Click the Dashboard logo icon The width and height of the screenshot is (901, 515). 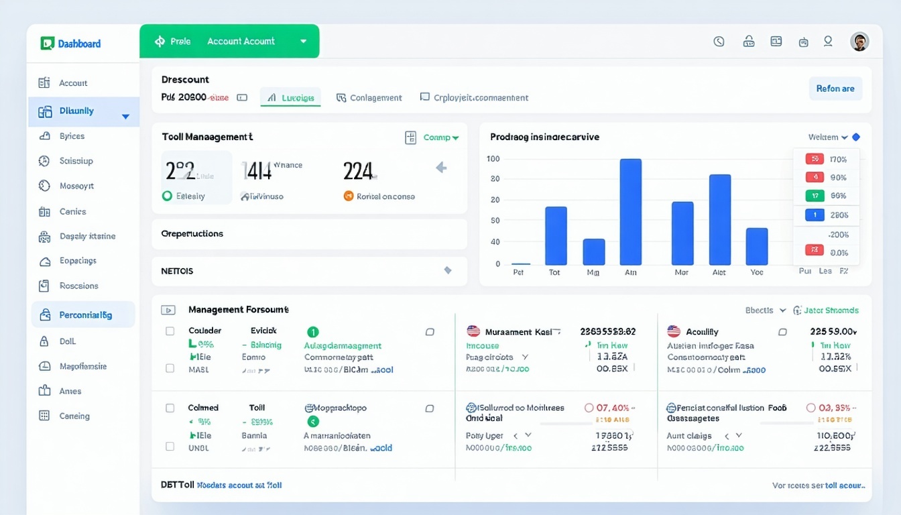click(x=47, y=42)
